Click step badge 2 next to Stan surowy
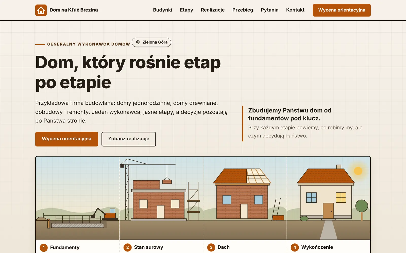This screenshot has height=253, width=406. point(128,247)
